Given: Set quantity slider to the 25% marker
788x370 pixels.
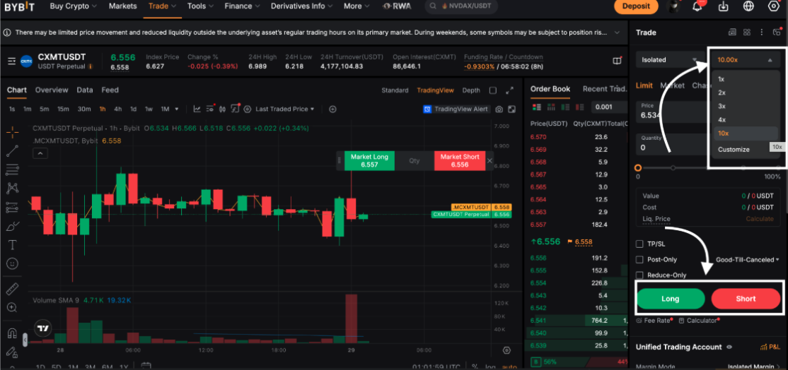Looking at the screenshot, I should click(x=673, y=168).
